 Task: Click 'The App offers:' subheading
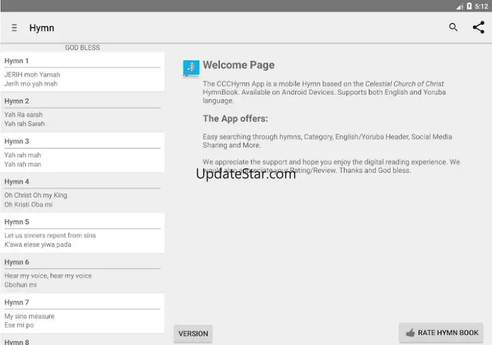click(x=235, y=118)
